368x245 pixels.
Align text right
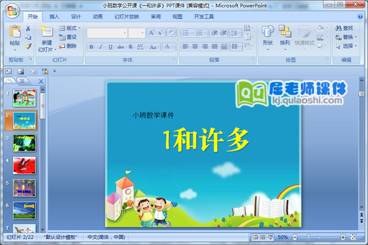(205, 47)
